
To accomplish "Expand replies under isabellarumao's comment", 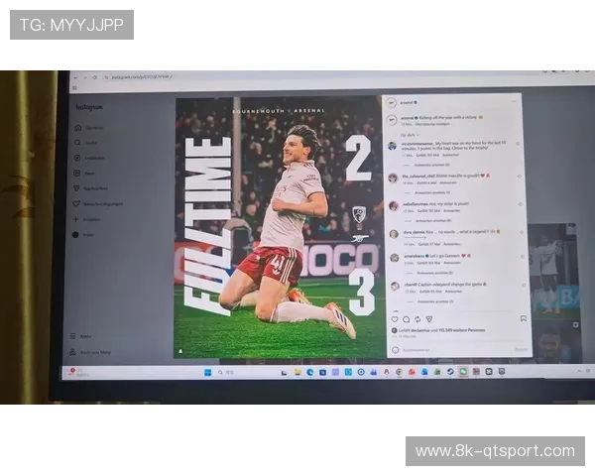I will pyautogui.click(x=433, y=220).
